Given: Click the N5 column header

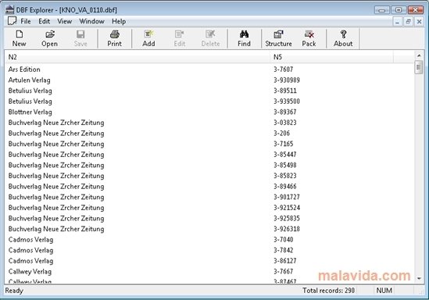Looking at the screenshot, I should [x=331, y=57].
